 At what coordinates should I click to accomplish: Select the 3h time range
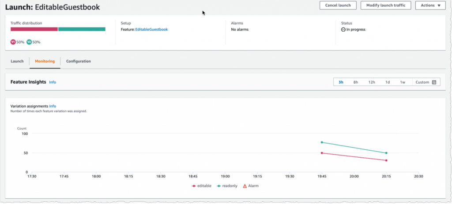[341, 82]
